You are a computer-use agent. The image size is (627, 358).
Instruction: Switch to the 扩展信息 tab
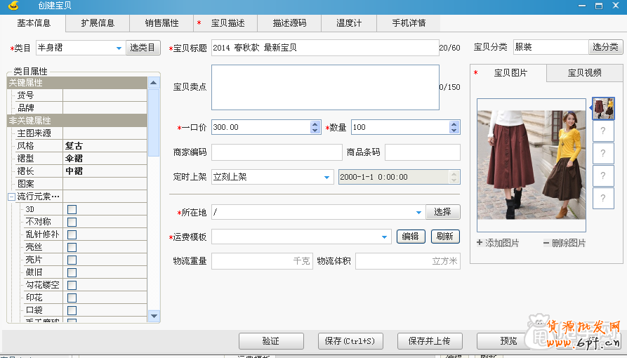[98, 23]
